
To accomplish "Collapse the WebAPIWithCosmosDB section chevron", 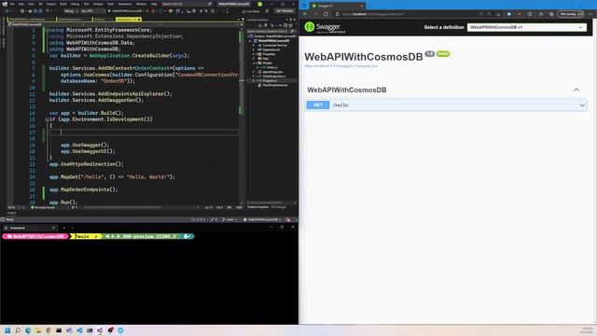I will tap(576, 90).
